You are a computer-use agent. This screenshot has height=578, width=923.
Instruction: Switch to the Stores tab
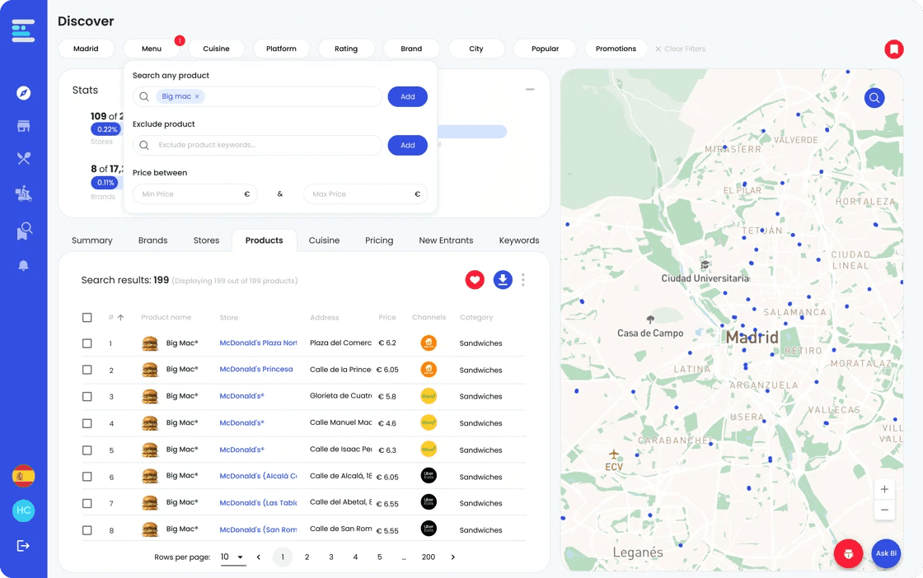206,240
